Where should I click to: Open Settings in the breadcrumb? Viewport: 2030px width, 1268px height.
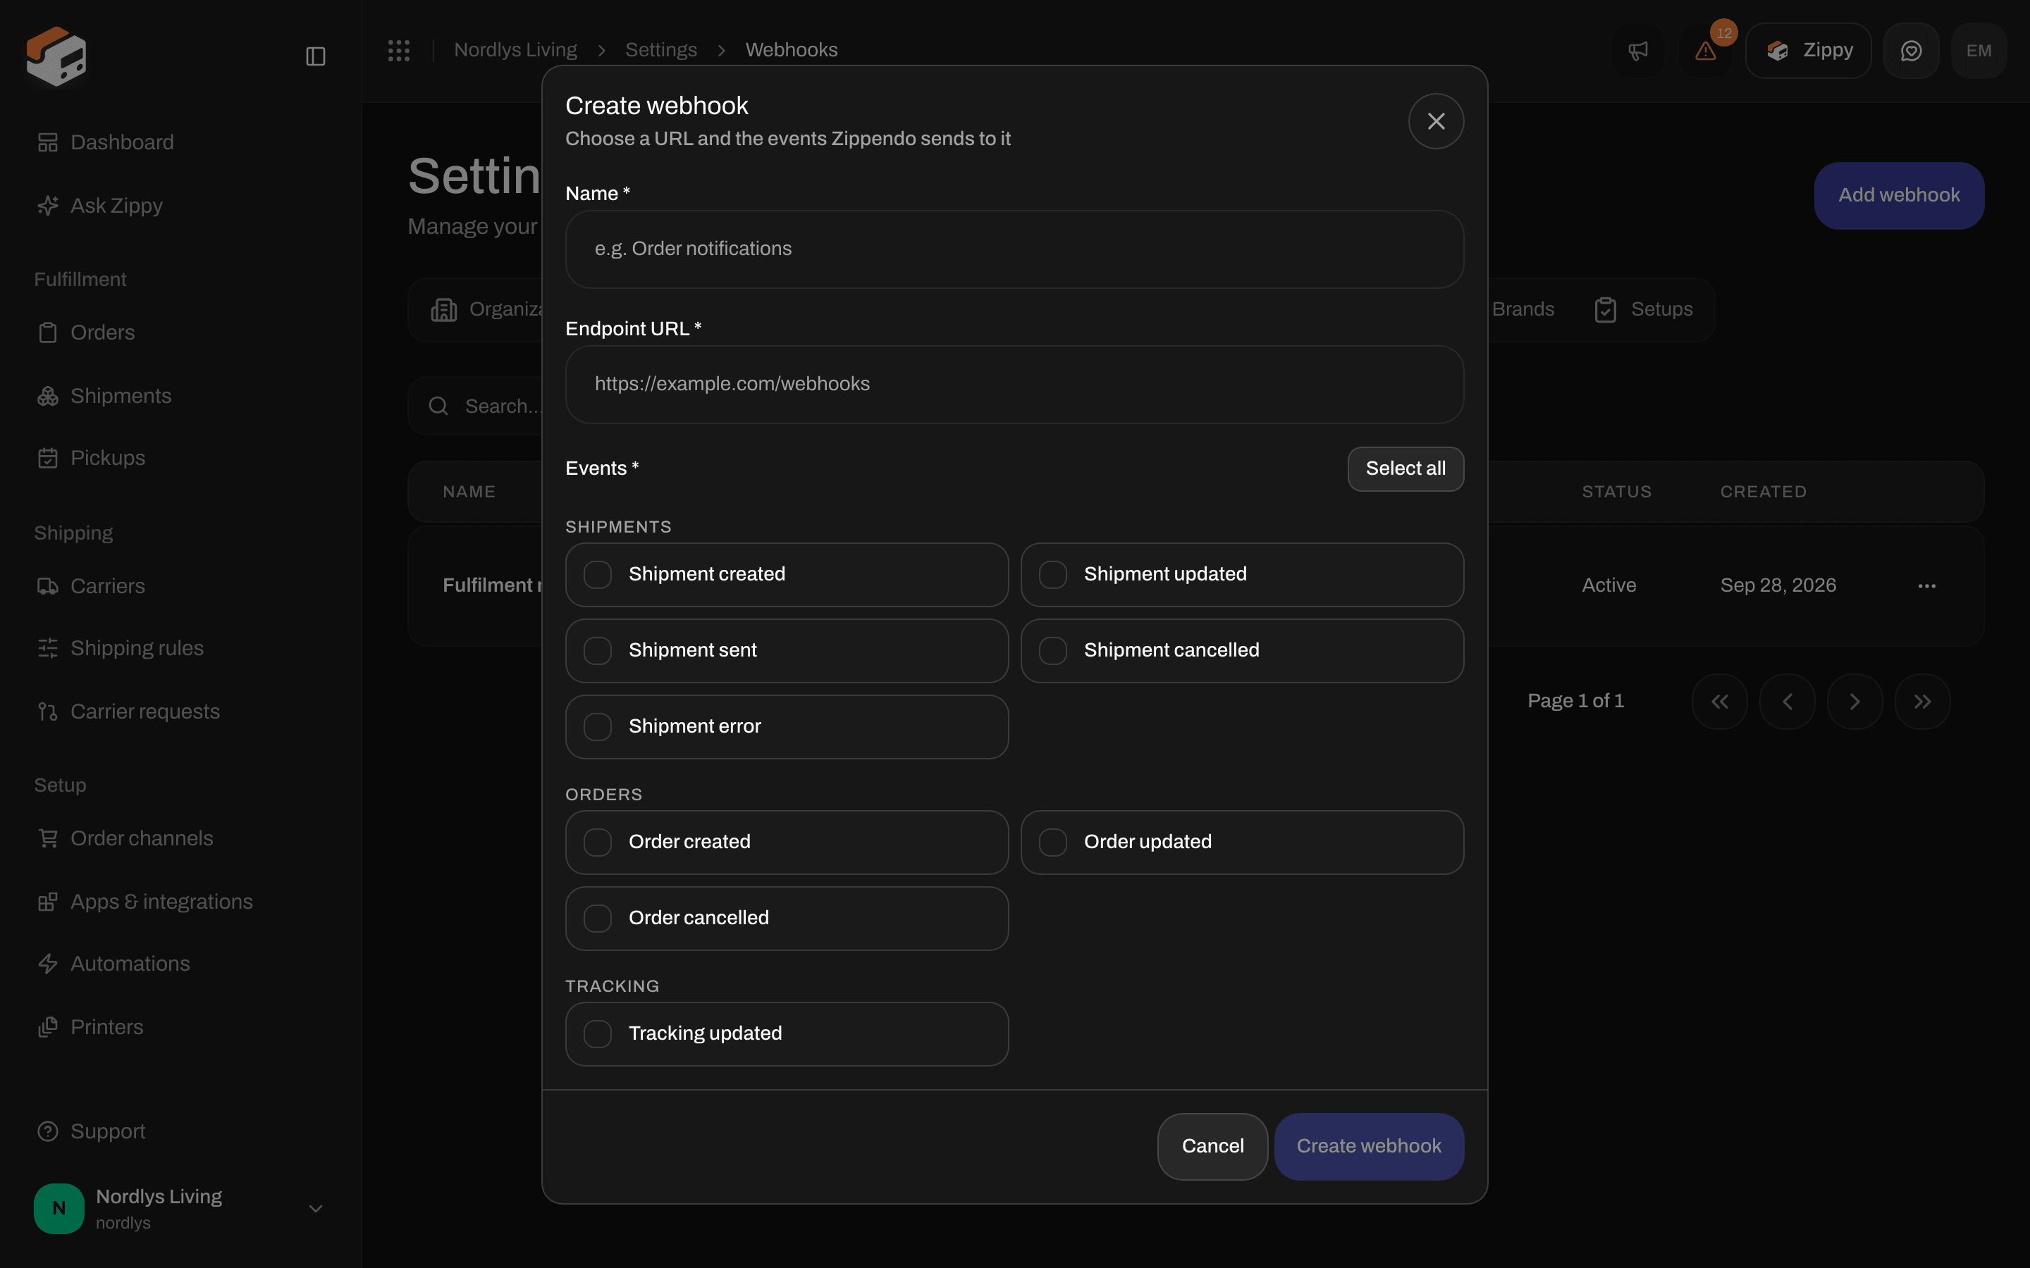tap(661, 50)
